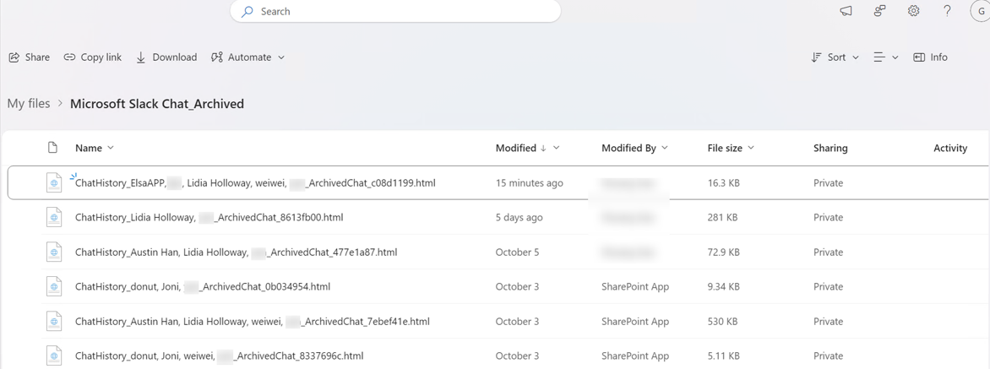This screenshot has height=369, width=990.
Task: Click Private sharing status for 8337696c file
Action: (829, 355)
